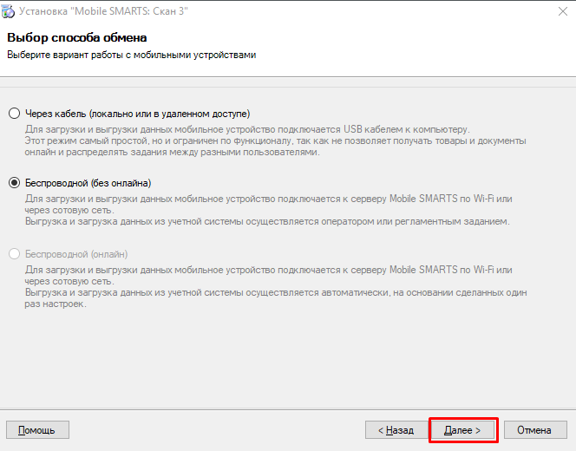Click the line ending with "регламентным заданием"

[x=267, y=221]
